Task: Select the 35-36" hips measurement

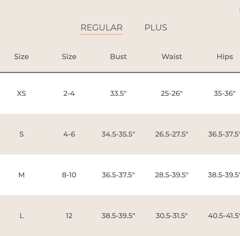Action: (x=225, y=94)
